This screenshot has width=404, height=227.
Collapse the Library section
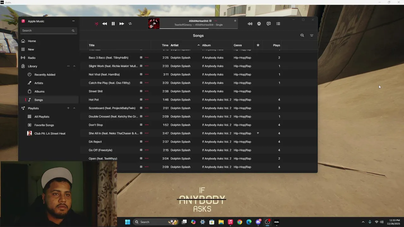pyautogui.click(x=74, y=66)
